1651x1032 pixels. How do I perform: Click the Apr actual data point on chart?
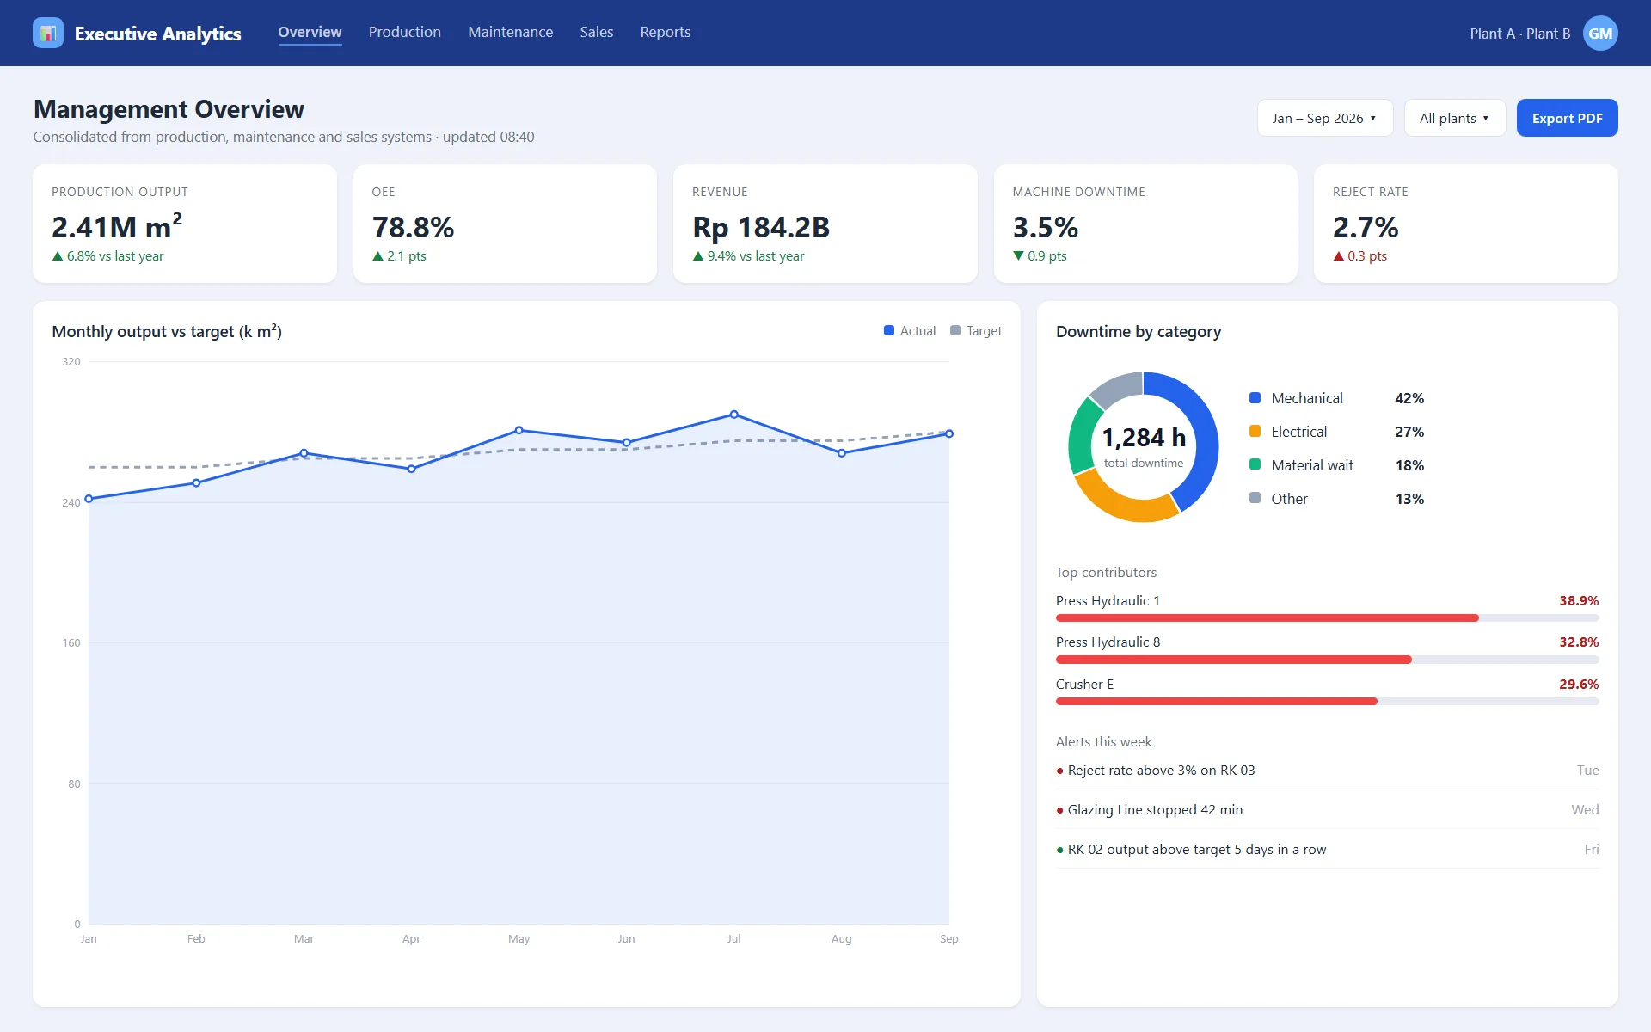412,469
